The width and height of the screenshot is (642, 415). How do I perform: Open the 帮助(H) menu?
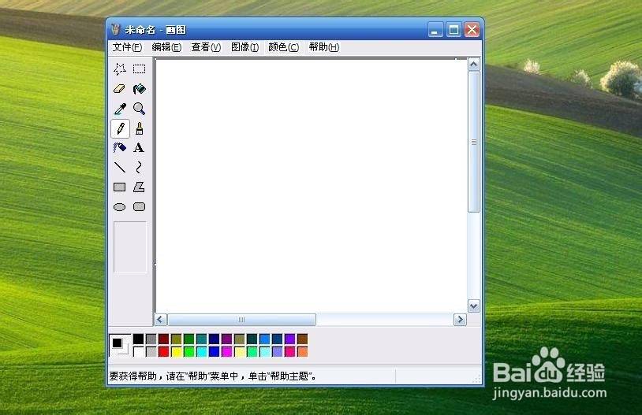click(324, 47)
